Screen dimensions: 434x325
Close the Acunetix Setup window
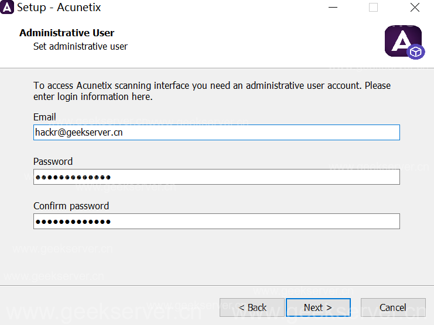tap(415, 8)
